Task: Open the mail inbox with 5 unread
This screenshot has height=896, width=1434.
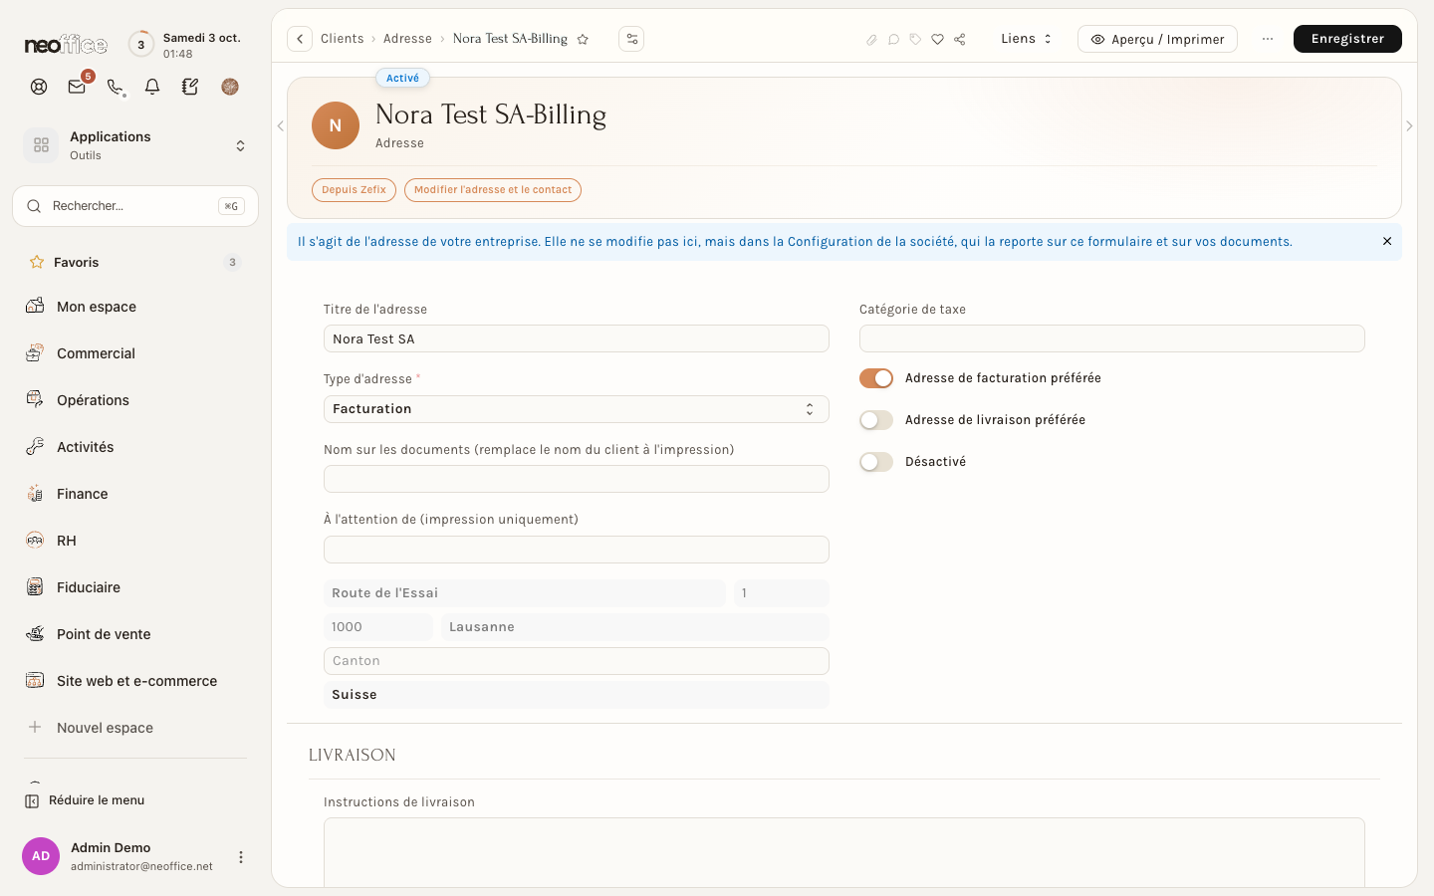Action: (77, 87)
